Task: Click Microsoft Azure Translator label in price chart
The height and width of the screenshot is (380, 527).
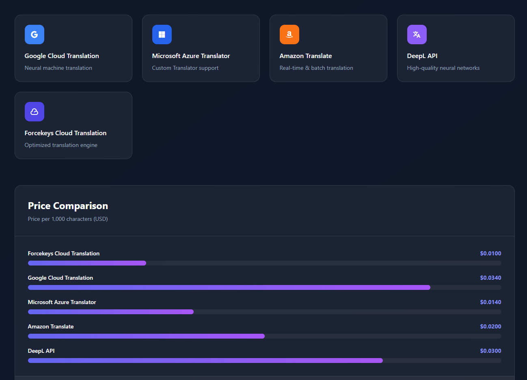Action: coord(62,302)
